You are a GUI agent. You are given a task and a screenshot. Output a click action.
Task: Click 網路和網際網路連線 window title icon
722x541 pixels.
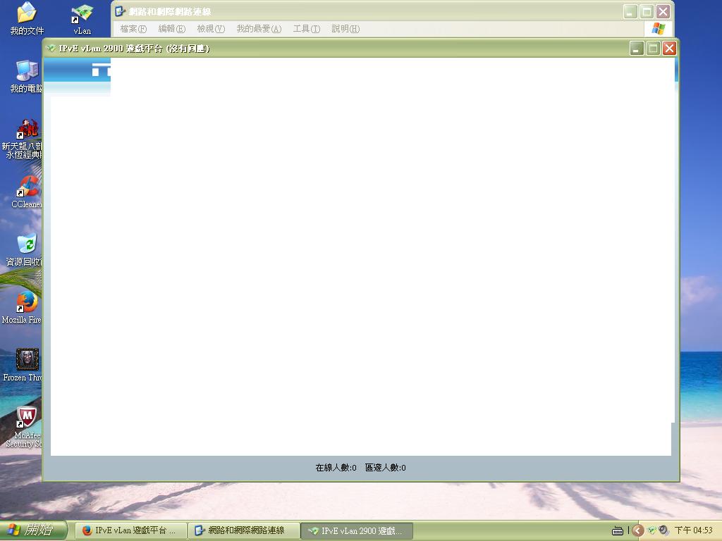[120, 11]
